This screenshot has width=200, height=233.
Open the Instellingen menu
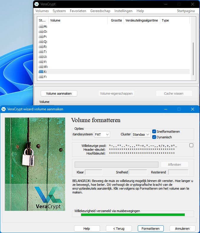point(123,11)
